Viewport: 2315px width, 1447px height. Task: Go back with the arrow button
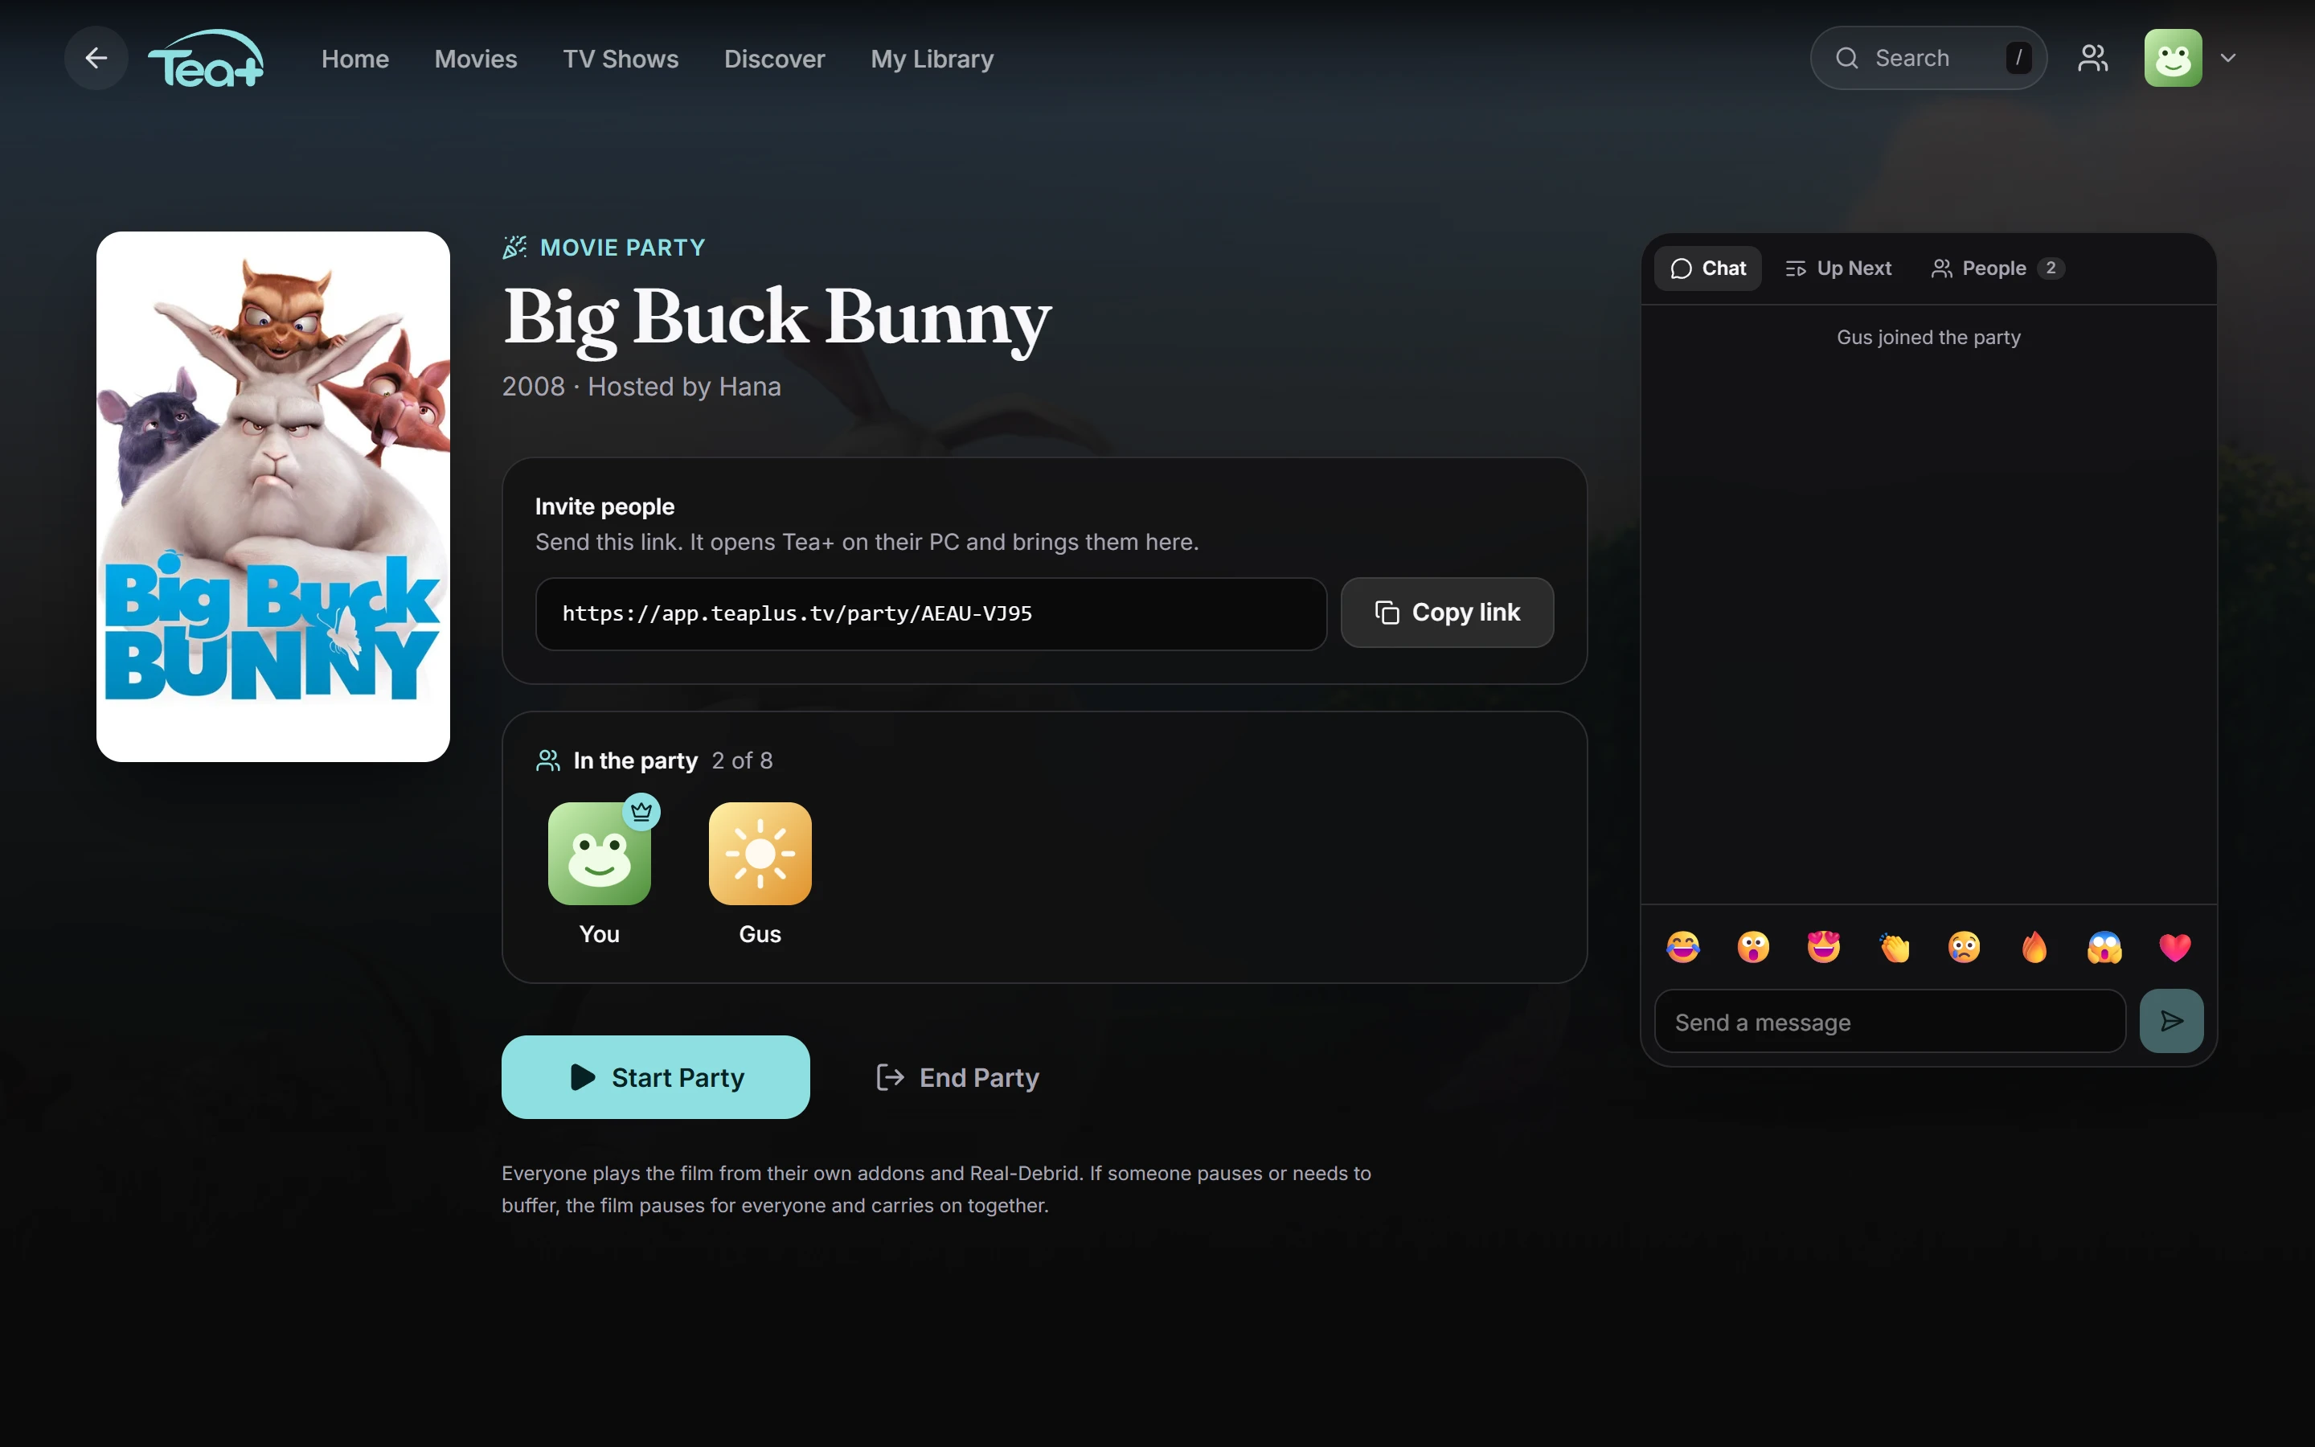[x=96, y=59]
